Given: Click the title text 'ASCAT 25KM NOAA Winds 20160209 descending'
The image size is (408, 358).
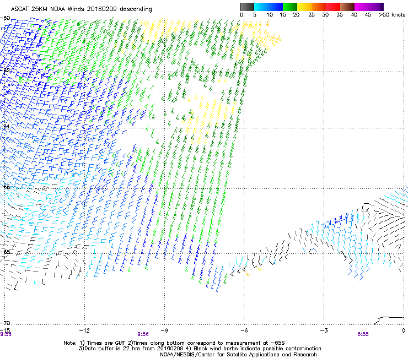Looking at the screenshot, I should pos(81,9).
